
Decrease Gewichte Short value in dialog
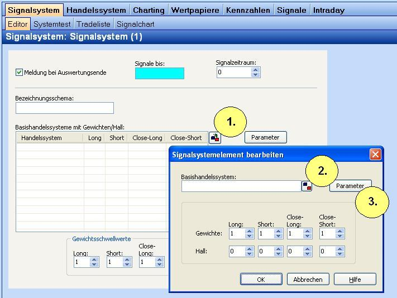[x=279, y=237]
